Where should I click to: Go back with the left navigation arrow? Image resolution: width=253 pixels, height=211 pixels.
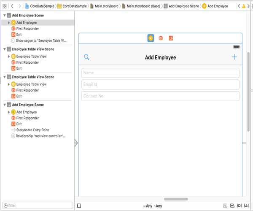(x=12, y=6)
